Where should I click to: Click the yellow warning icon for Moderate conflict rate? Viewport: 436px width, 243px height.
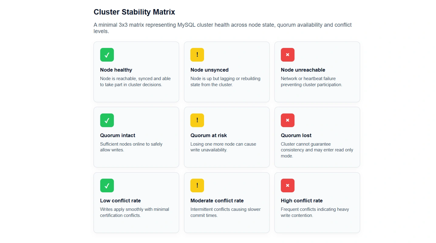[197, 186]
